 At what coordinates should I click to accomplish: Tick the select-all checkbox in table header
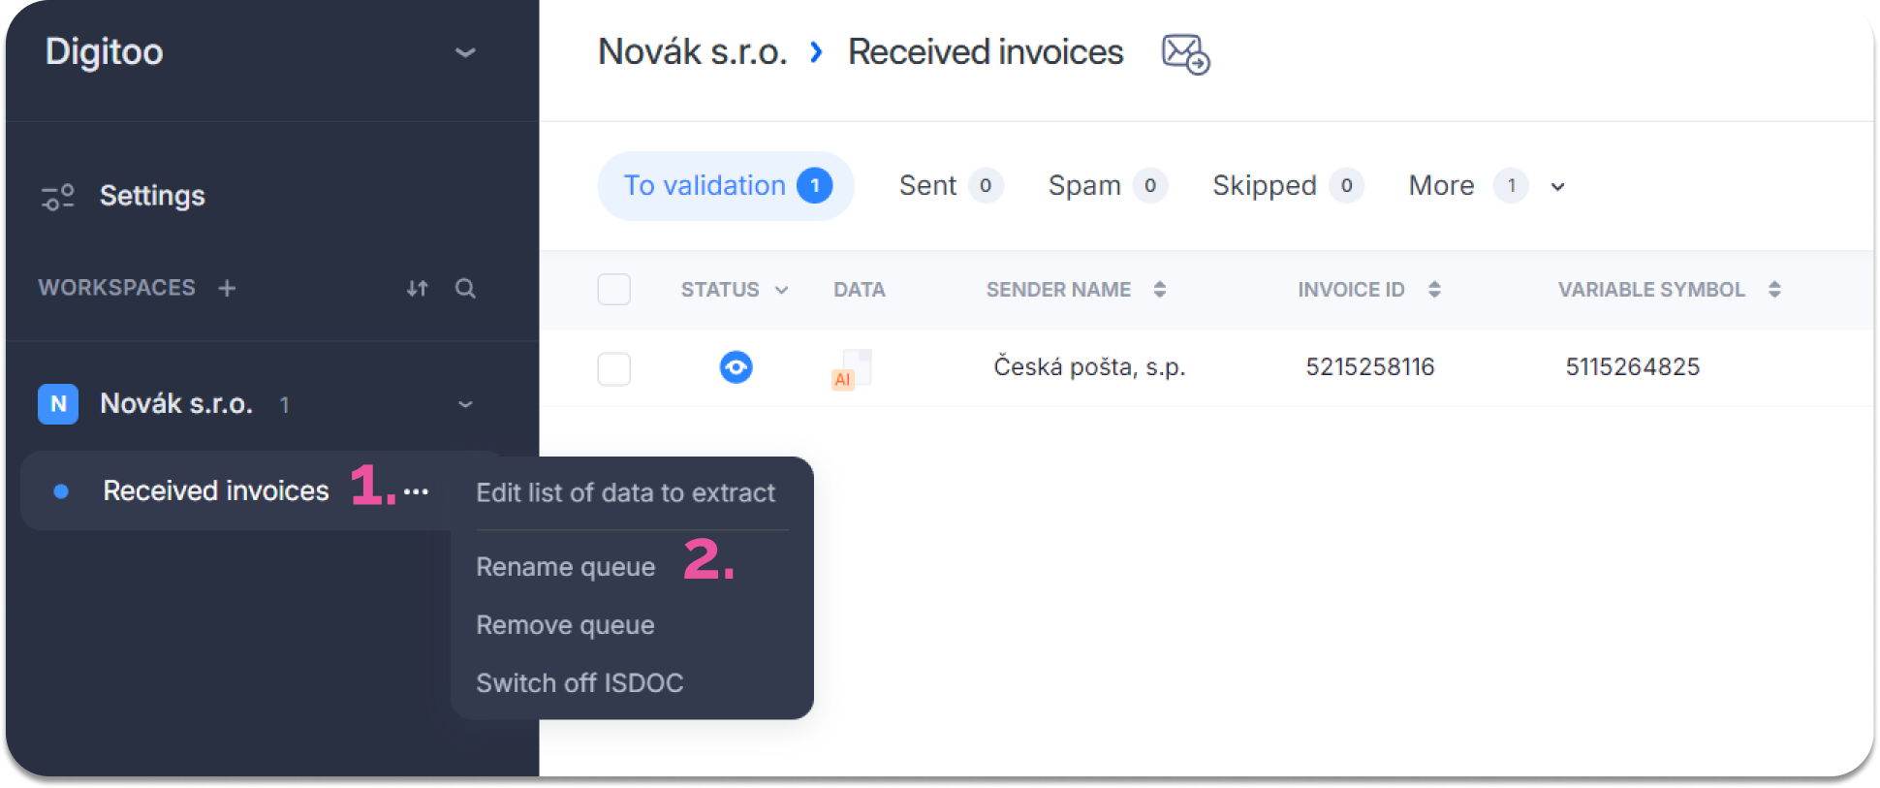(614, 289)
